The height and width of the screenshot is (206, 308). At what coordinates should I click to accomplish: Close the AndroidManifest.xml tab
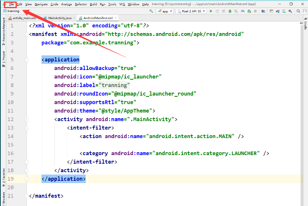click(116, 18)
